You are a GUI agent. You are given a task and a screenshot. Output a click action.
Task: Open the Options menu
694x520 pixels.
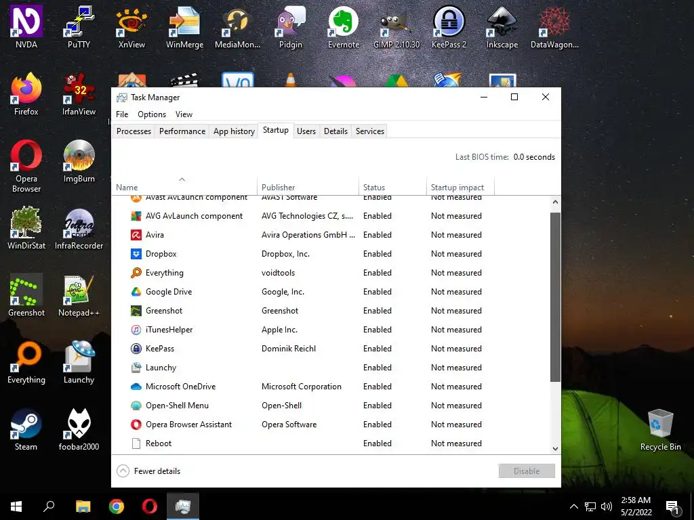click(152, 114)
